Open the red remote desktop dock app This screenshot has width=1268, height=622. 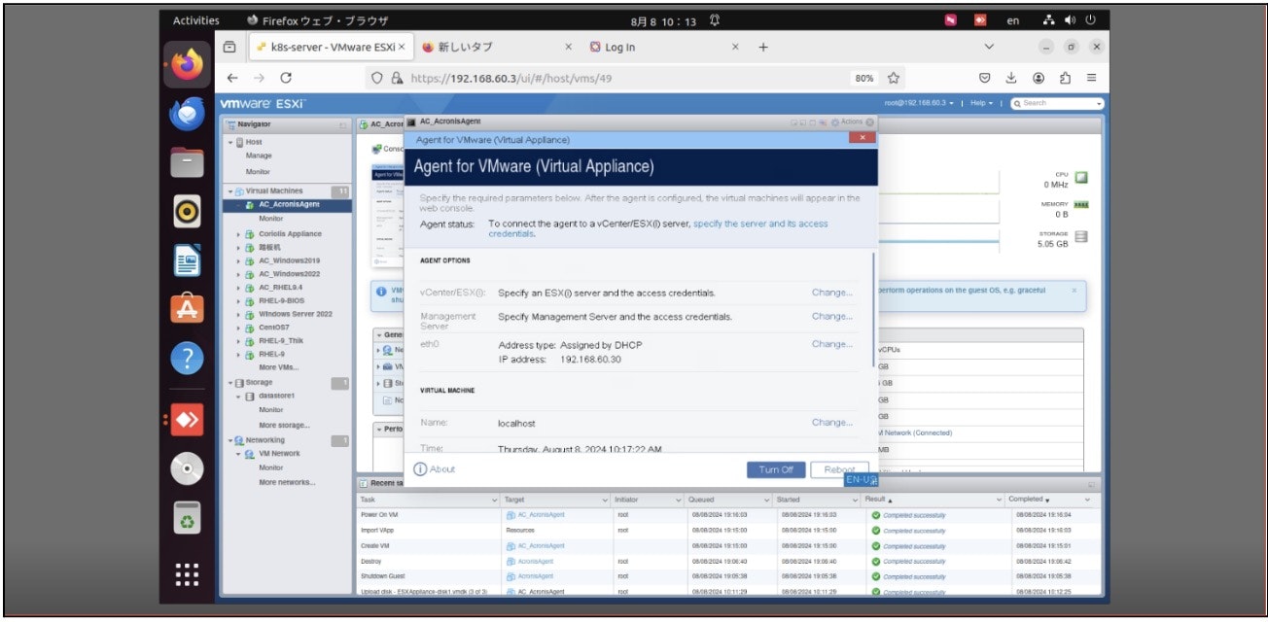tap(187, 420)
